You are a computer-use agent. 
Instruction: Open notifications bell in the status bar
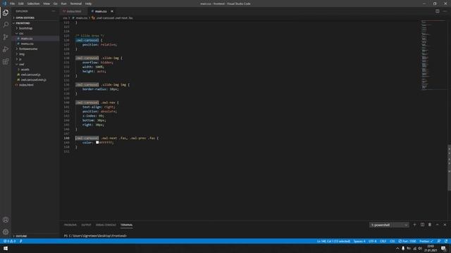pyautogui.click(x=446, y=241)
